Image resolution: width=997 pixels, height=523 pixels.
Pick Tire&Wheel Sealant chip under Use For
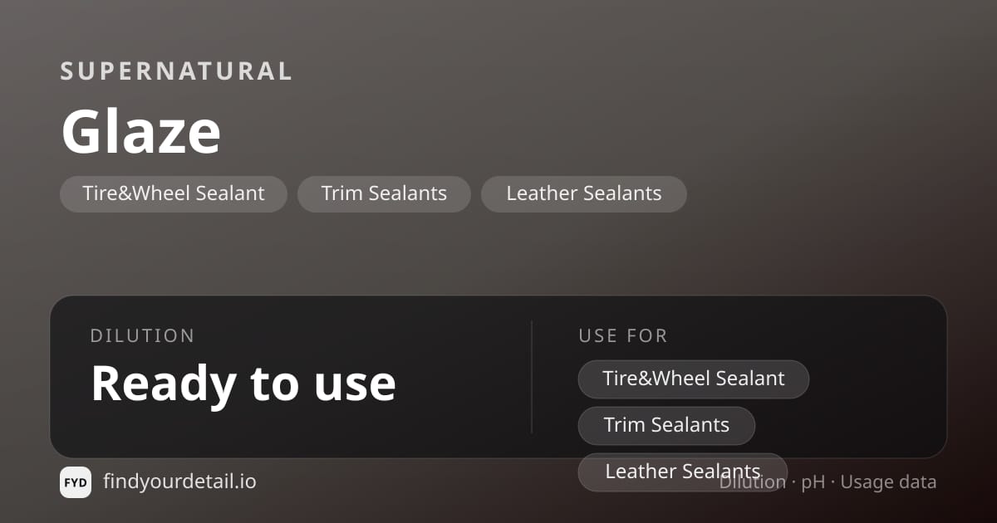click(x=694, y=379)
